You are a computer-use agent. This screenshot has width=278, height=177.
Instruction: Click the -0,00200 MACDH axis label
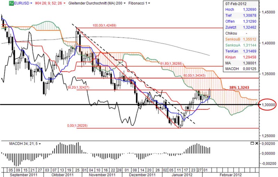[269, 164]
